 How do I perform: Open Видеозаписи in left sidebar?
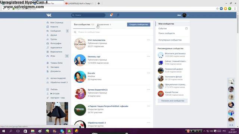(x=56, y=52)
